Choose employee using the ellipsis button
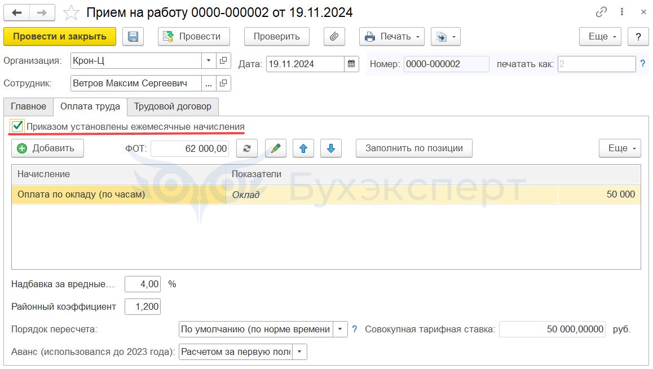 tap(209, 84)
